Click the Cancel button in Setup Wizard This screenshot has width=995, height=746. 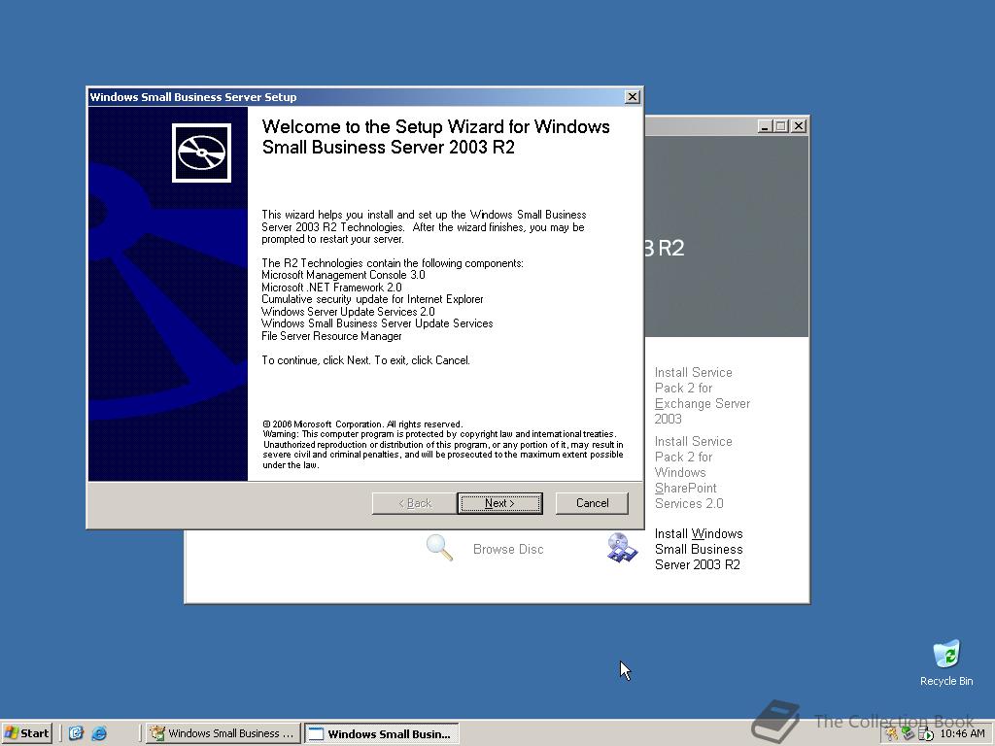[x=592, y=503]
